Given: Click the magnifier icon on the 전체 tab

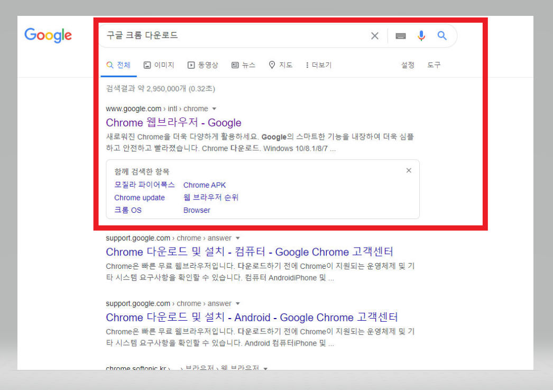Looking at the screenshot, I should (x=109, y=65).
